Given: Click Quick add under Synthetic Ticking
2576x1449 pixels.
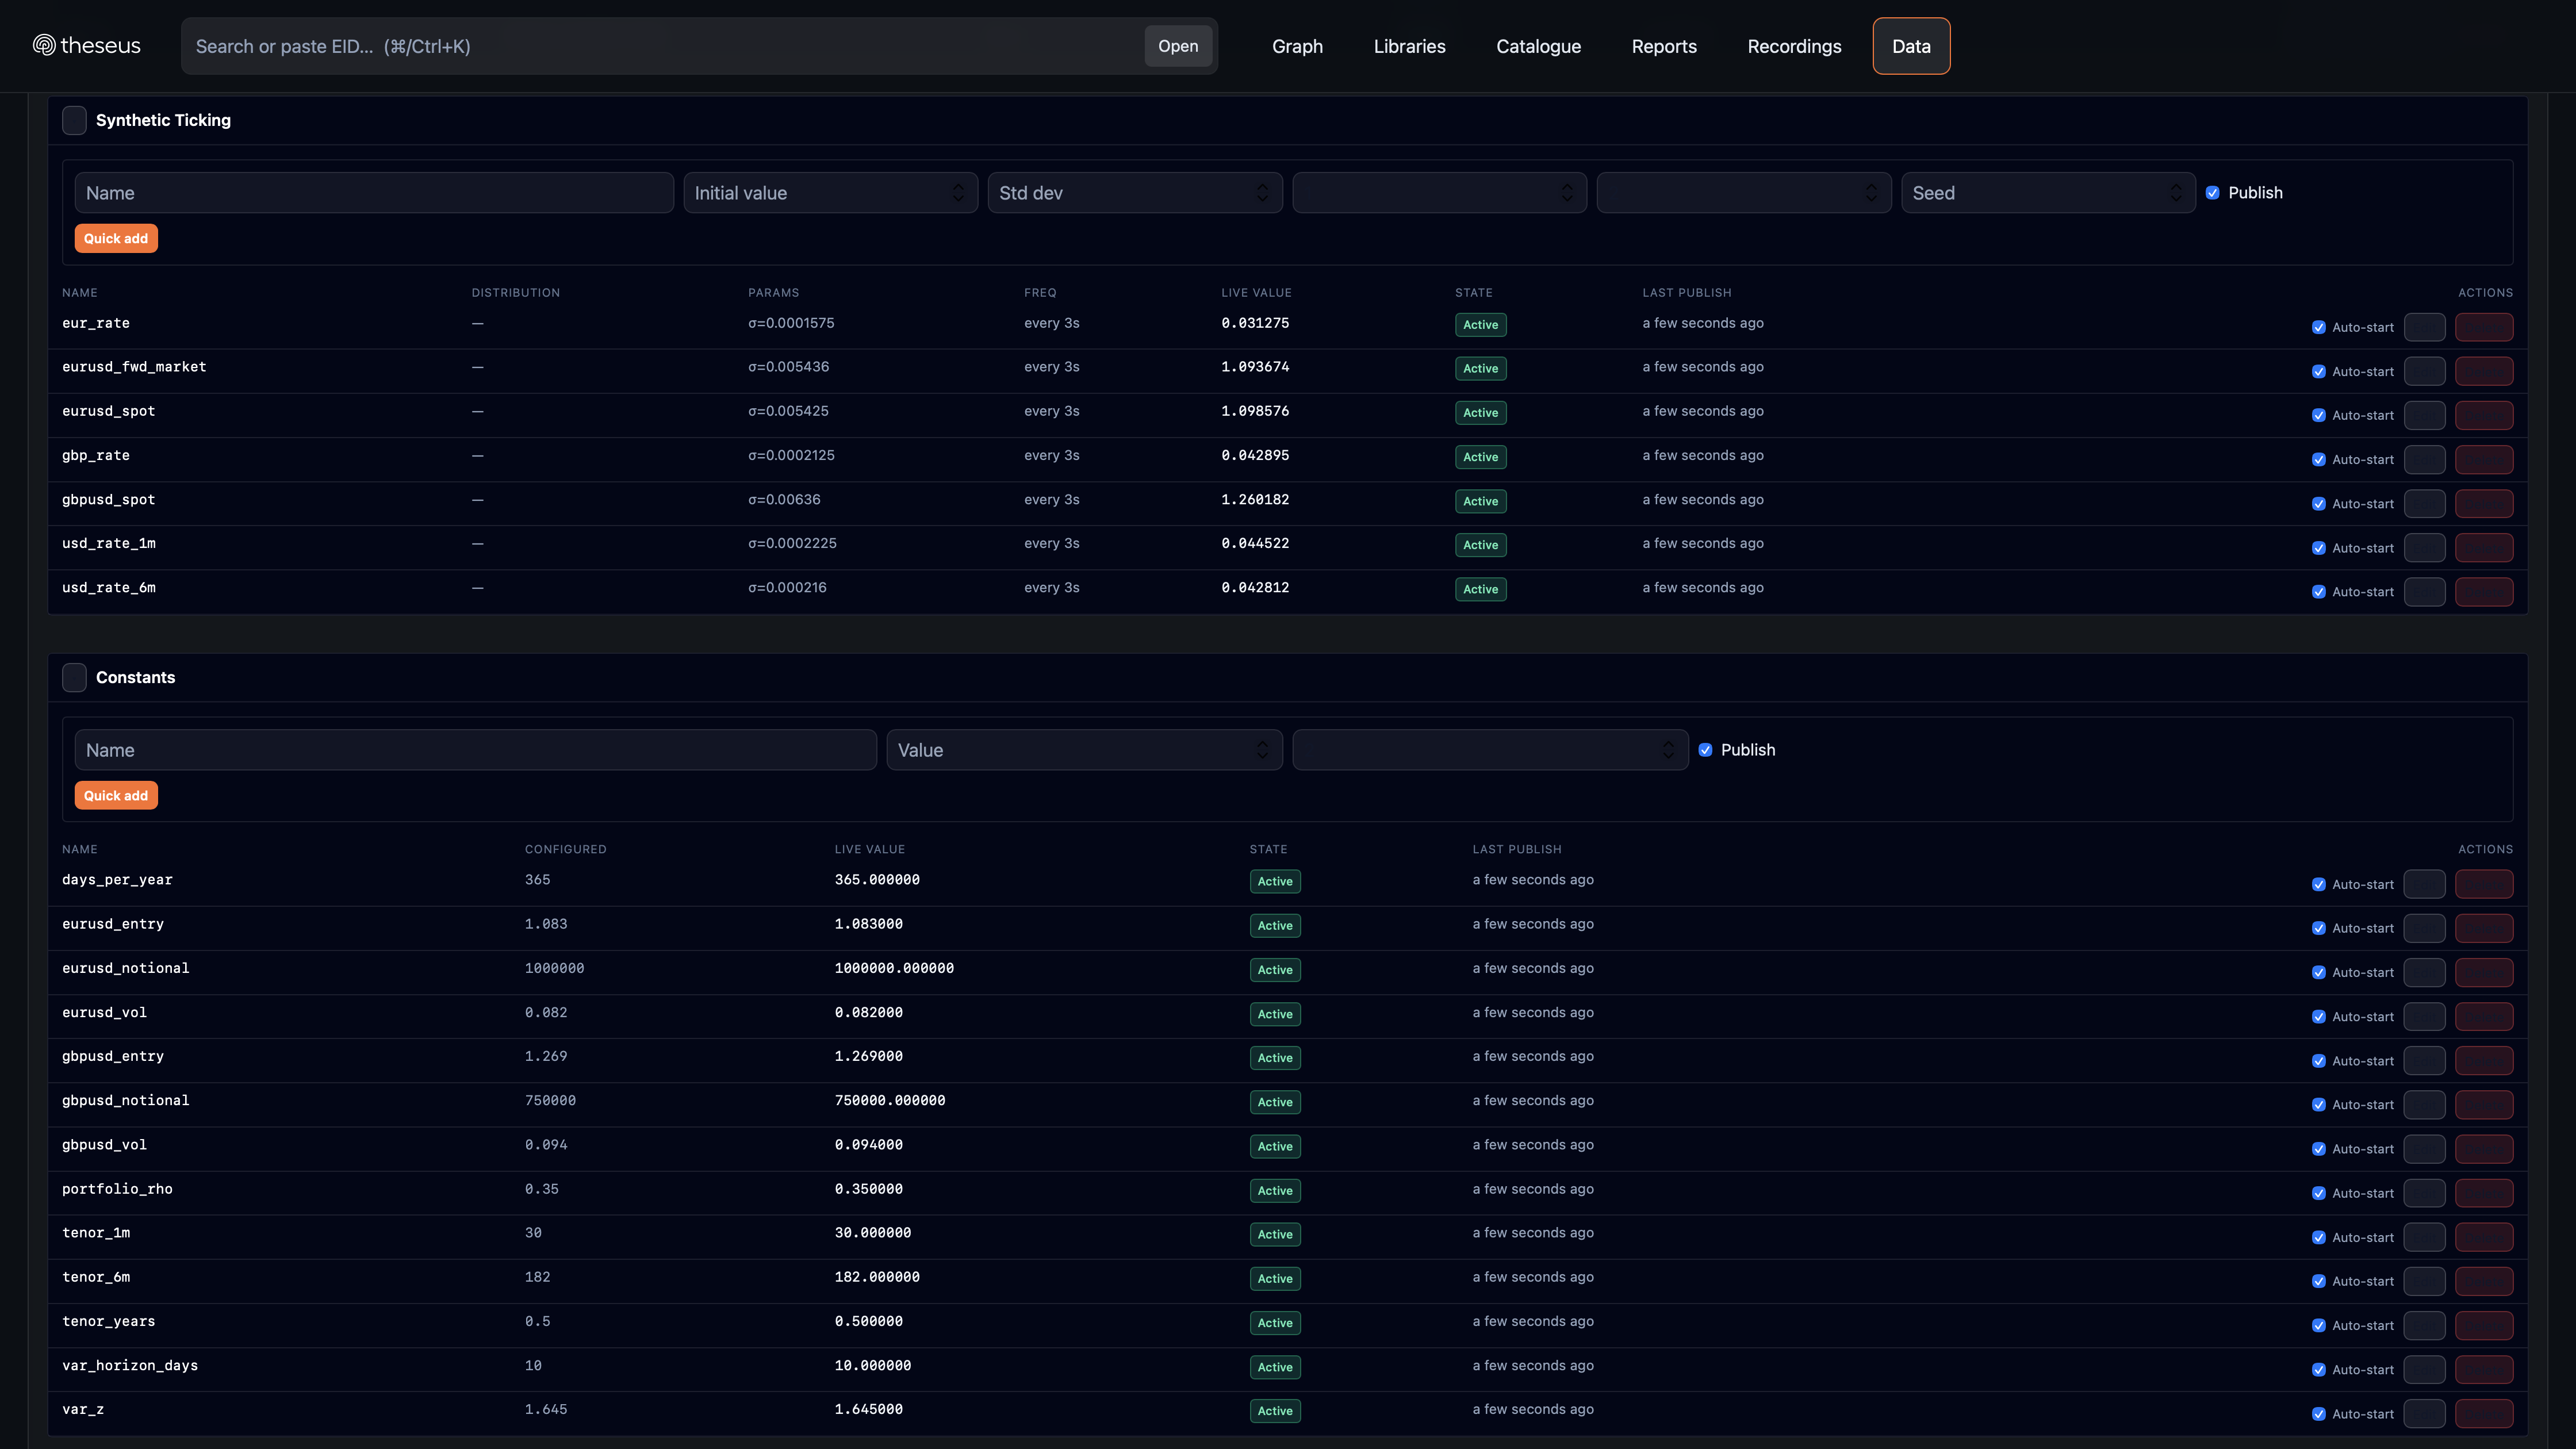Looking at the screenshot, I should coord(116,238).
